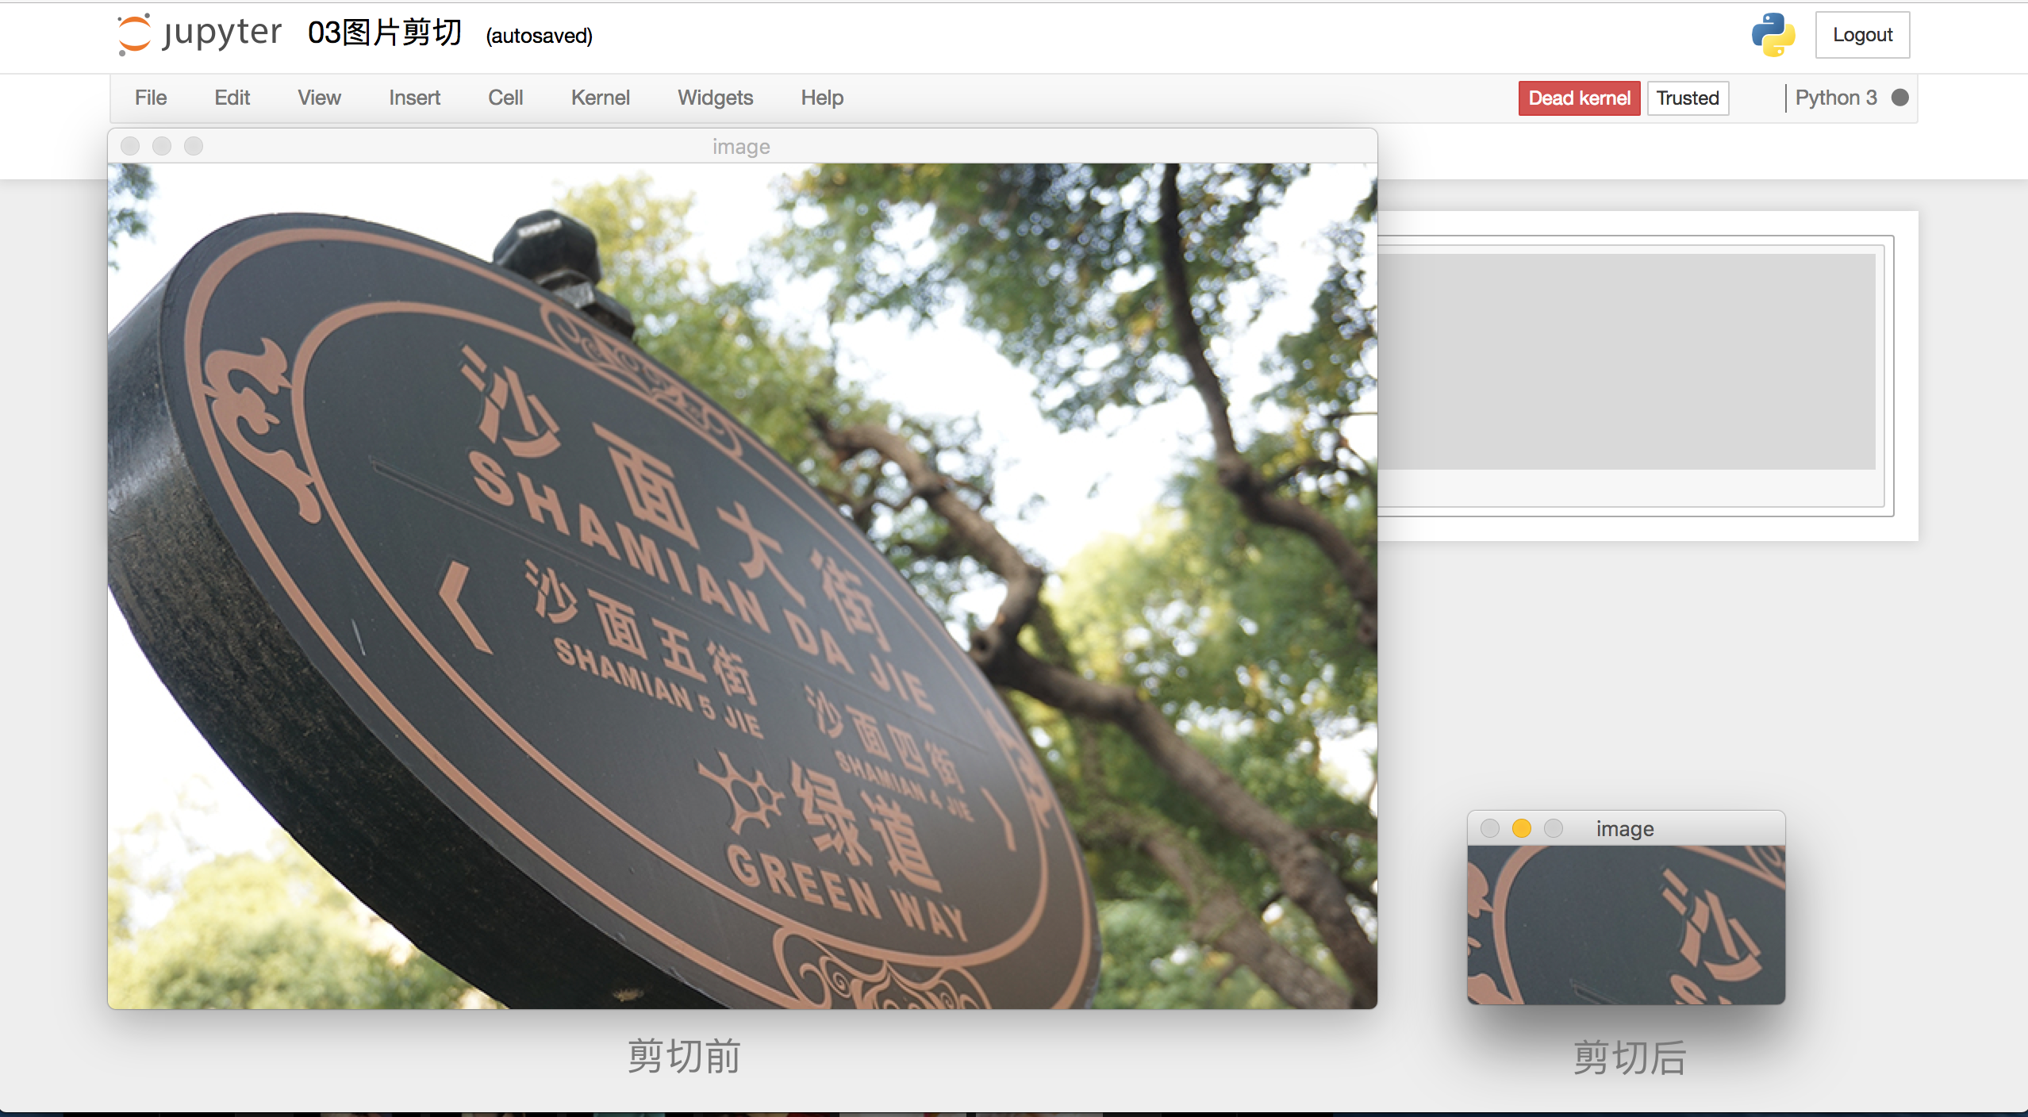2028x1117 pixels.
Task: Open the Cell menu dropdown
Action: (x=505, y=98)
